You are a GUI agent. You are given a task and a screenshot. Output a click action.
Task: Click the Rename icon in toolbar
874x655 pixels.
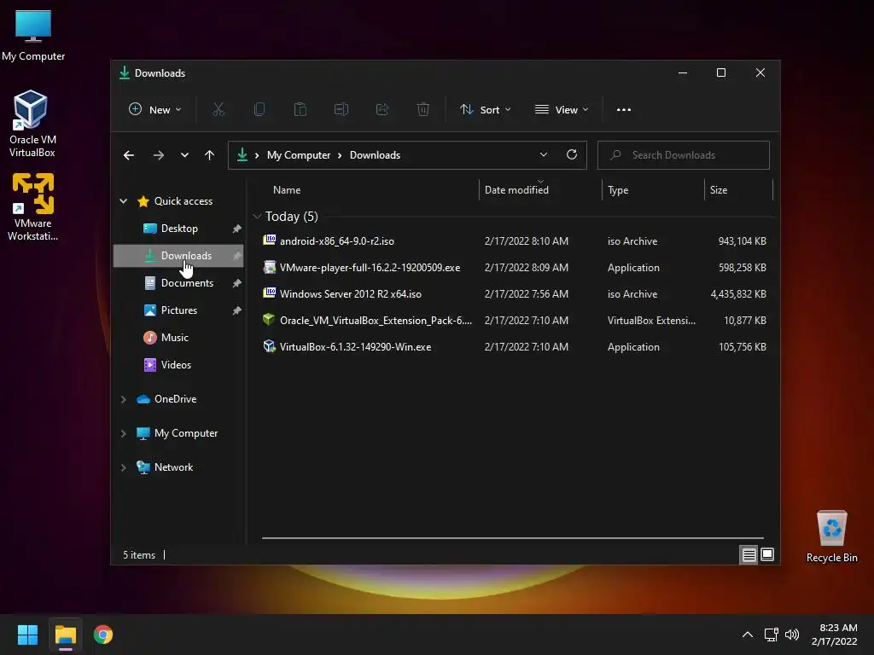341,110
